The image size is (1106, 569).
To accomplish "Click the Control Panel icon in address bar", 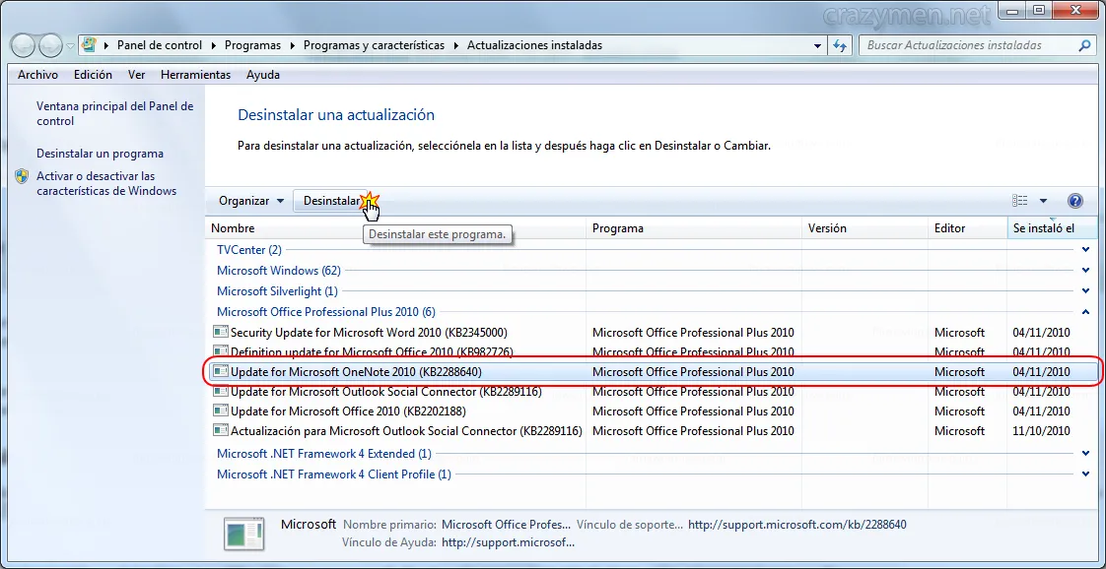I will coord(89,45).
